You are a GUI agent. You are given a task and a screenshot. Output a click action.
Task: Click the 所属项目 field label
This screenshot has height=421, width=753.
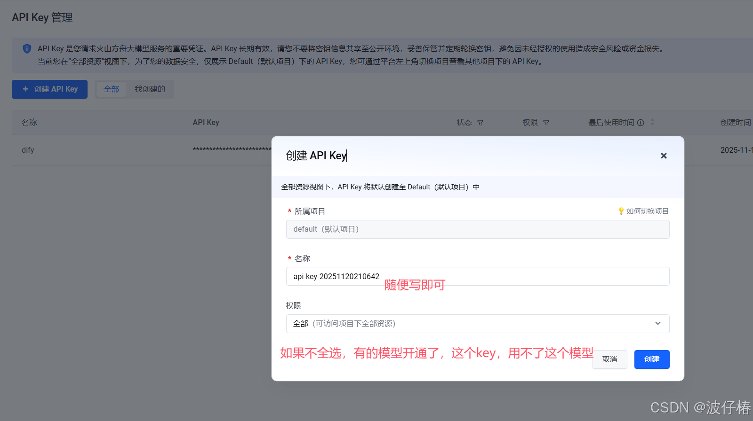tap(310, 211)
